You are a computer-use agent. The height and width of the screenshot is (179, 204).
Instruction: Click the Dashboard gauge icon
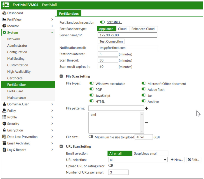click(x=4, y=13)
